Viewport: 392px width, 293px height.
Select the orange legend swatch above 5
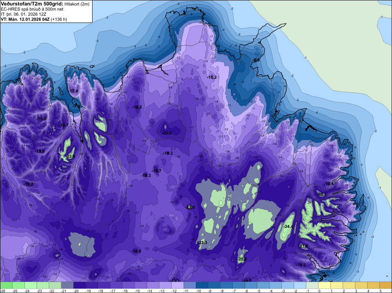[386, 285]
